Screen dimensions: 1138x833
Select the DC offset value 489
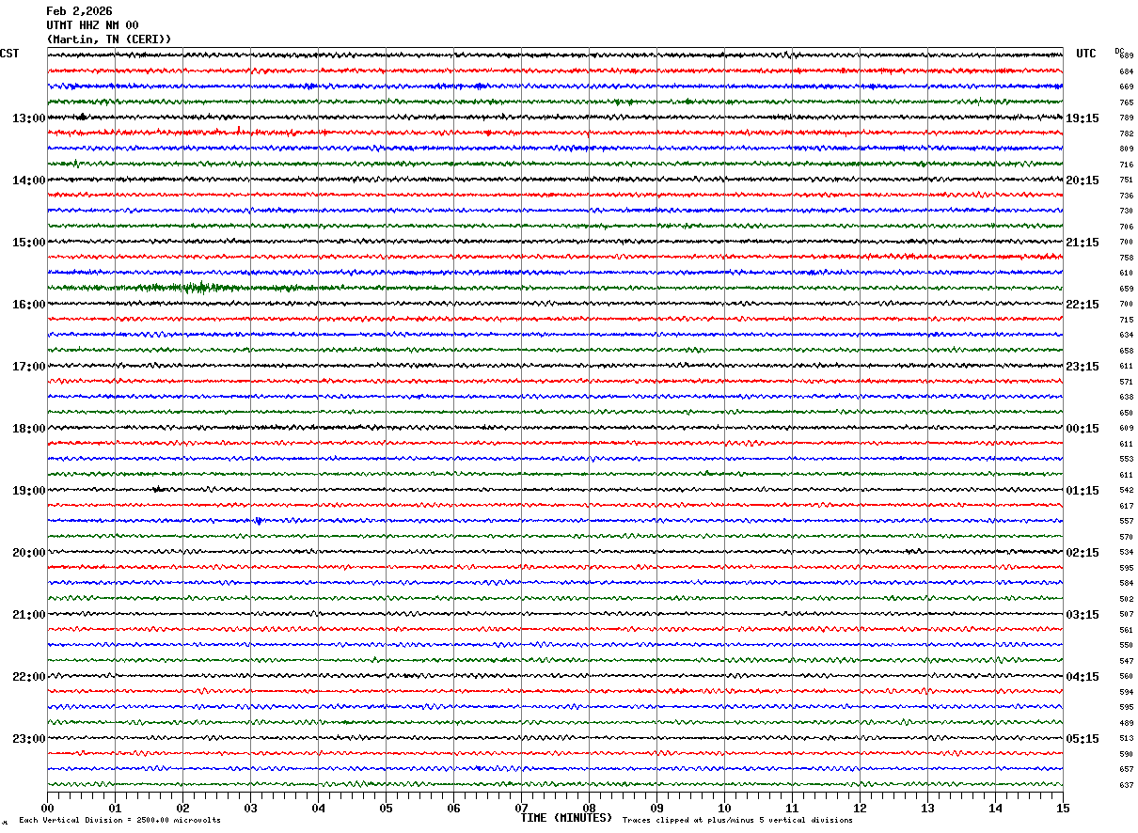(1126, 723)
